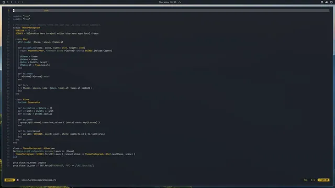Click the VERSION constant line
This screenshot has width=335, height=188.
(26, 30)
